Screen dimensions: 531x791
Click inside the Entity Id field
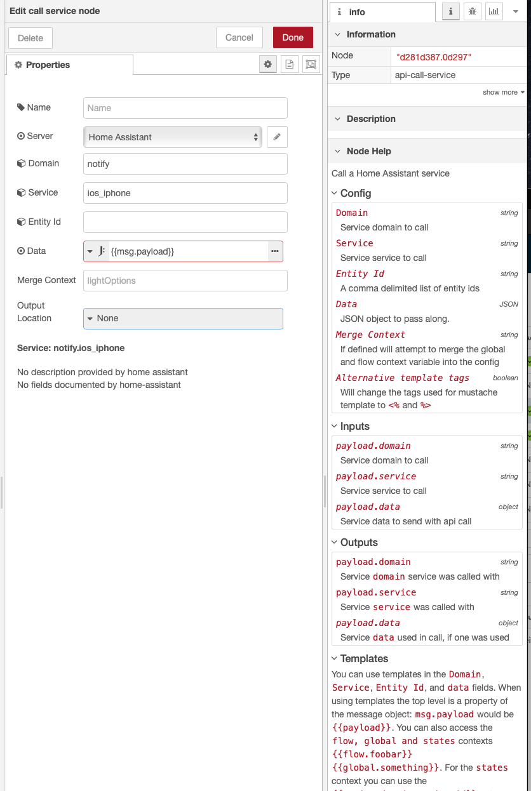[185, 222]
